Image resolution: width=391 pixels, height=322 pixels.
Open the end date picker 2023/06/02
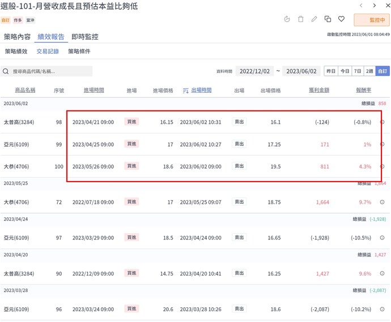coord(300,71)
